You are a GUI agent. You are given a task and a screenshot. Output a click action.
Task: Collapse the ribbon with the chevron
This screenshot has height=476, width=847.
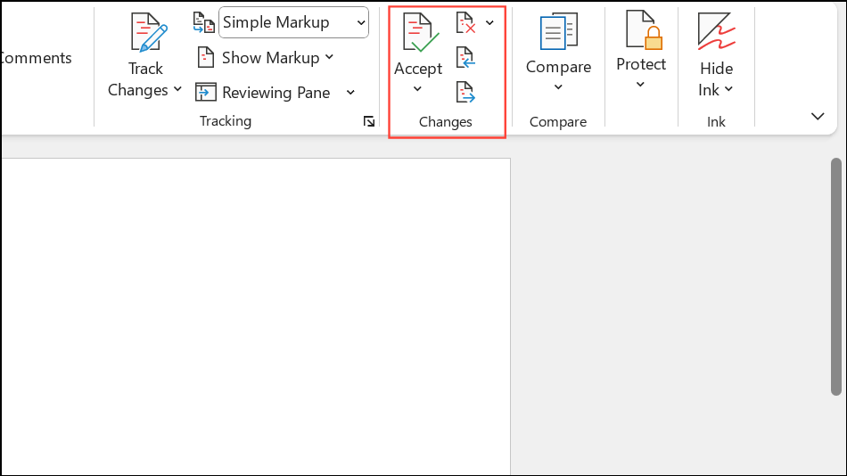(x=818, y=117)
